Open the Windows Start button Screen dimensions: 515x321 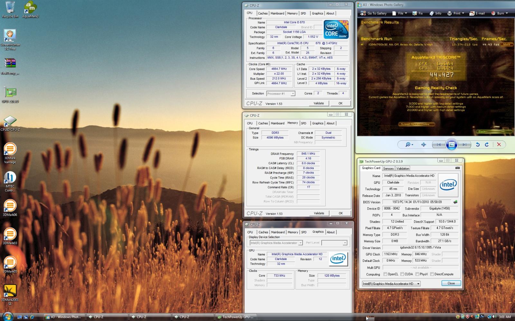point(7,317)
